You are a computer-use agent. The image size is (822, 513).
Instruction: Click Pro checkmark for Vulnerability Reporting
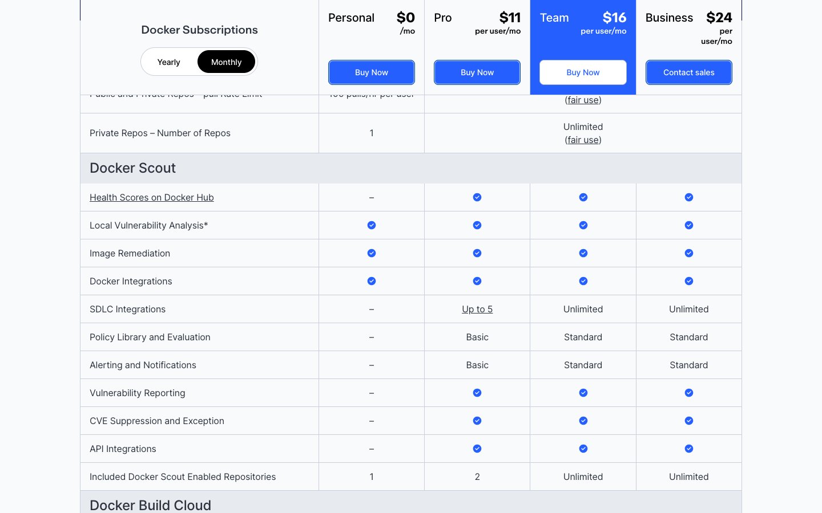(477, 393)
